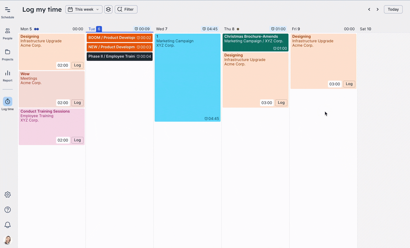Image resolution: width=410 pixels, height=248 pixels.
Task: Toggle the grouped view stack icon
Action: (x=108, y=9)
